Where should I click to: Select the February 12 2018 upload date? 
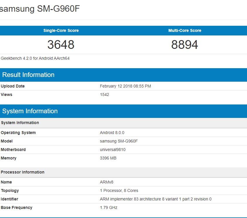[x=126, y=86]
